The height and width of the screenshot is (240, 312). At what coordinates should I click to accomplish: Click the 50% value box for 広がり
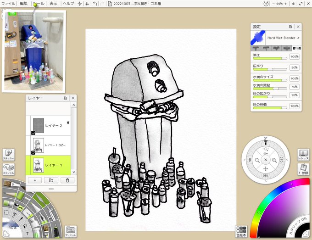pyautogui.click(x=294, y=67)
